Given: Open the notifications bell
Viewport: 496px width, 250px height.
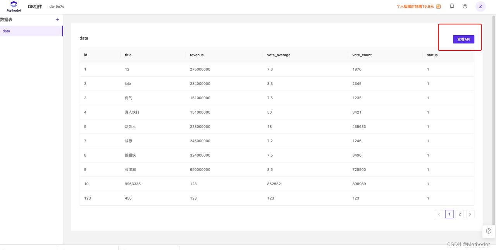Looking at the screenshot, I should [x=452, y=6].
